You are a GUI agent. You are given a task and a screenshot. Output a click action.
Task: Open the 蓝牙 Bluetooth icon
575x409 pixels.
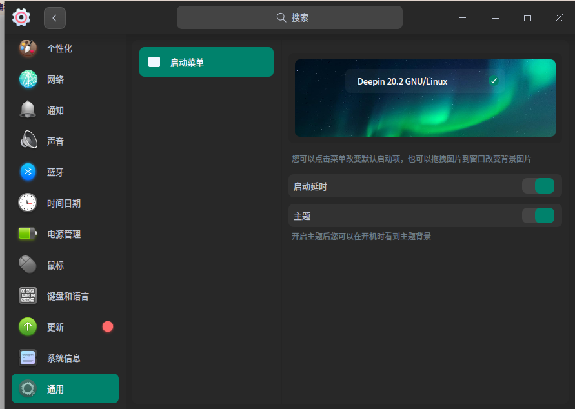[x=28, y=172]
